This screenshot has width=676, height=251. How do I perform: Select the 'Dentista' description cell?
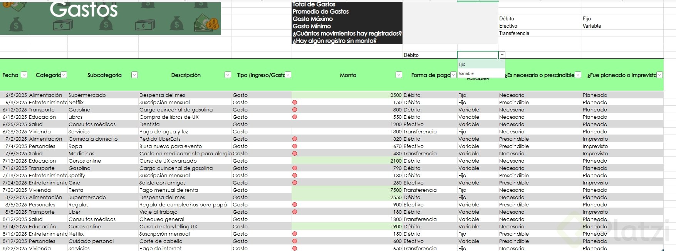coord(185,124)
